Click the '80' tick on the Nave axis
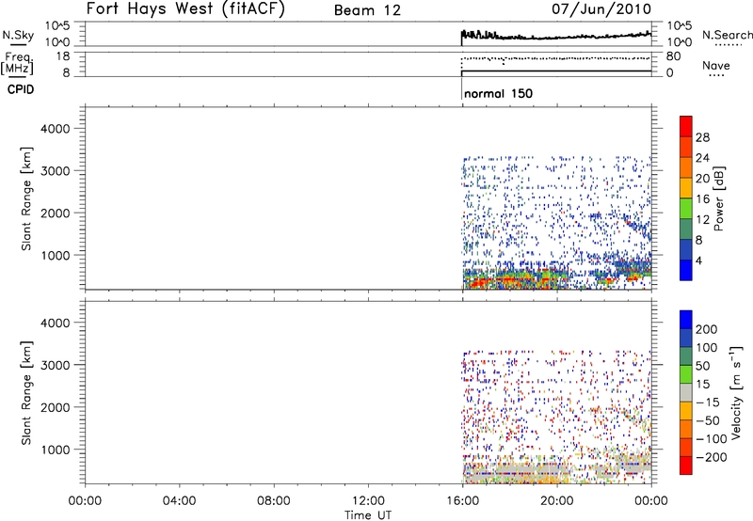The height and width of the screenshot is (521, 753). [x=673, y=56]
